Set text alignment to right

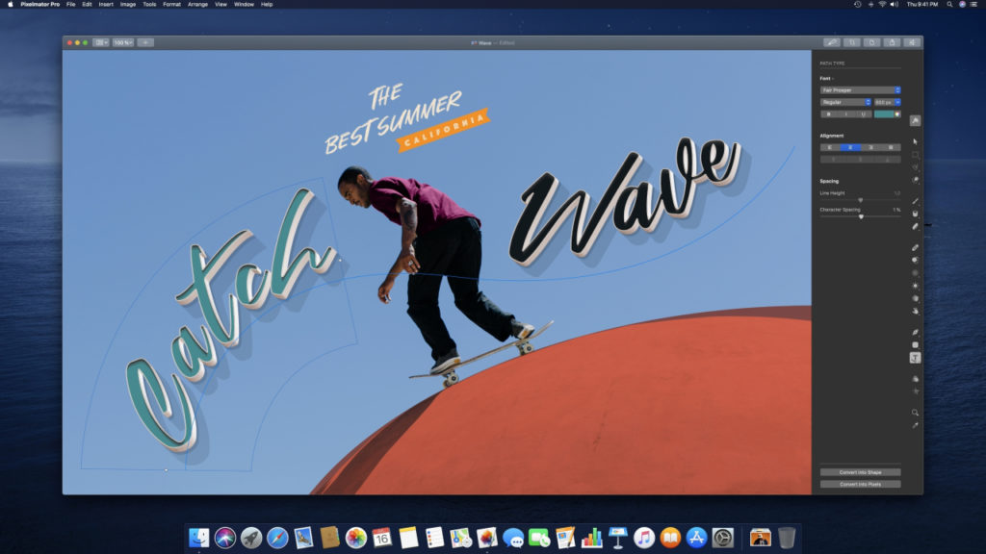[870, 147]
